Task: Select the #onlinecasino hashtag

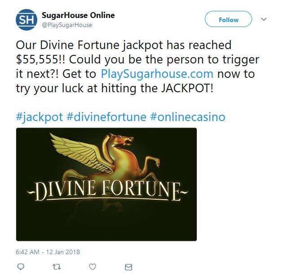Action: 188,117
